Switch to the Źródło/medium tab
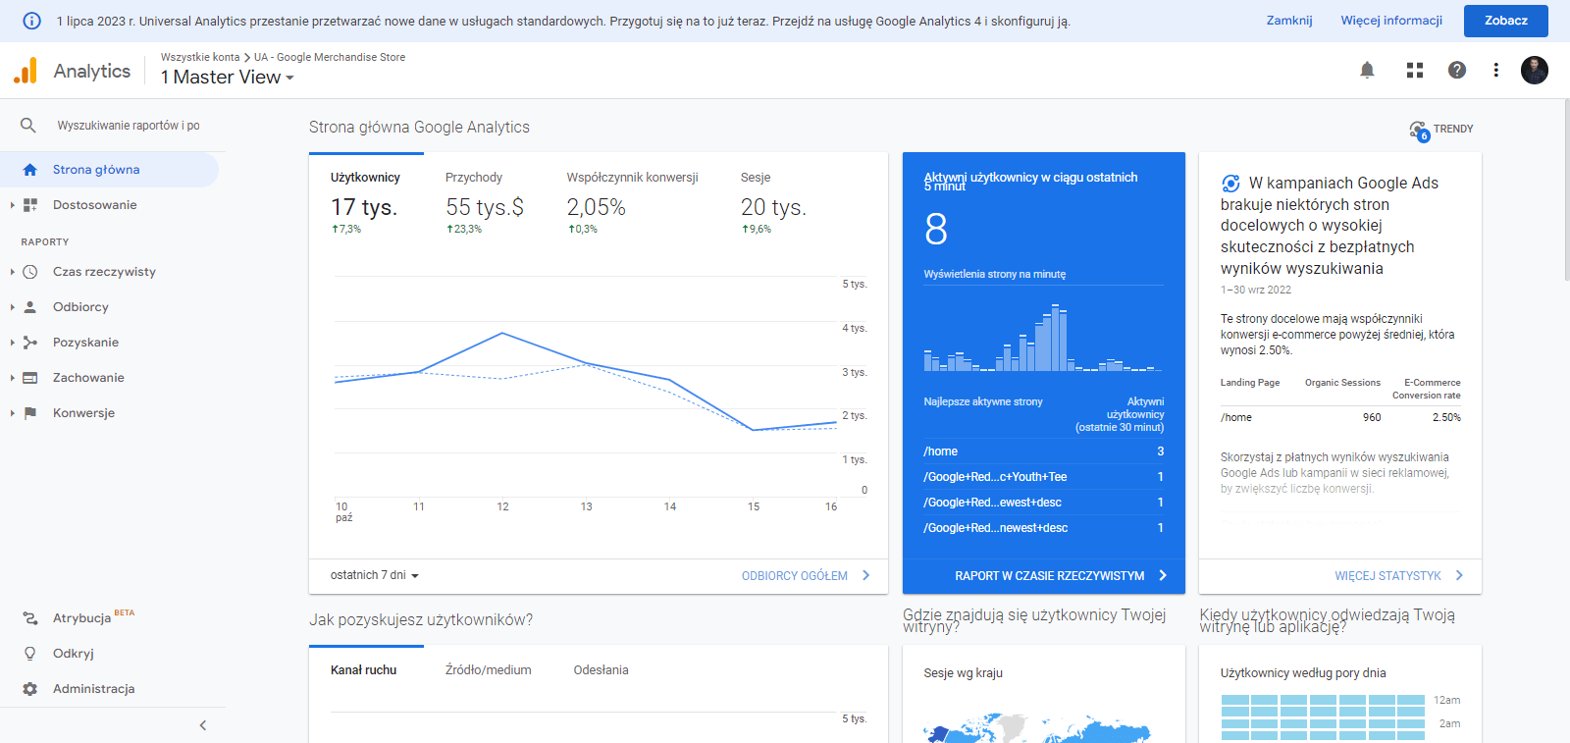 coord(488,670)
